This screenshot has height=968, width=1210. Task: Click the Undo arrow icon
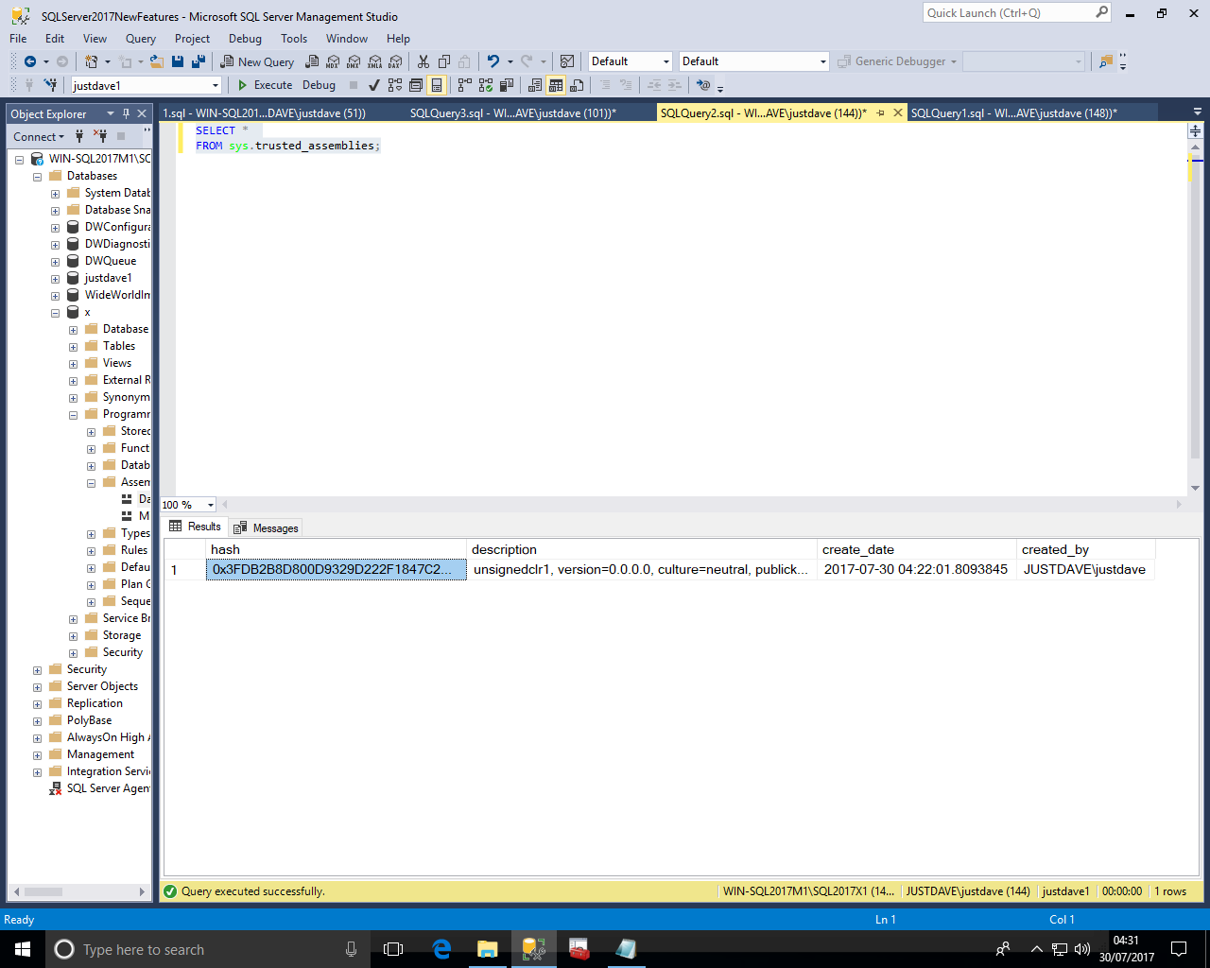(x=493, y=61)
